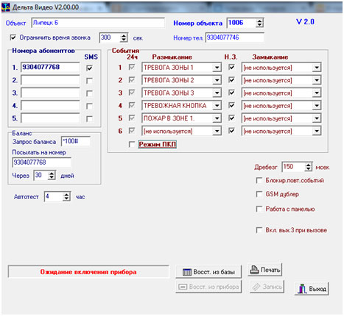The height and width of the screenshot is (316, 344).
Task: Click the Через days spinner arrows
Action: [52, 176]
